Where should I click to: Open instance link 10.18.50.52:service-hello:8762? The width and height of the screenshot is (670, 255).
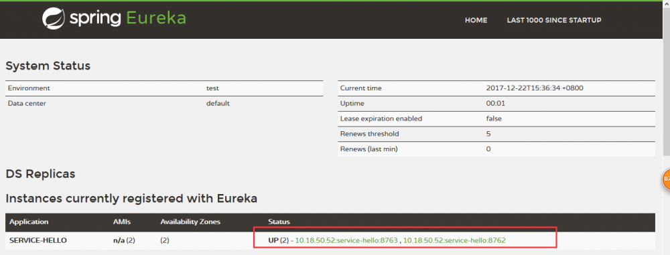point(454,240)
